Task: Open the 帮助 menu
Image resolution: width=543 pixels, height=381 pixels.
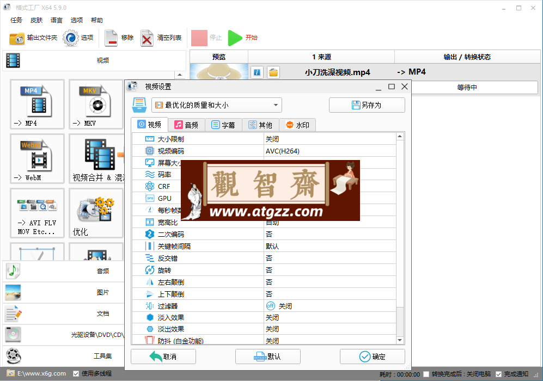Action: click(96, 20)
